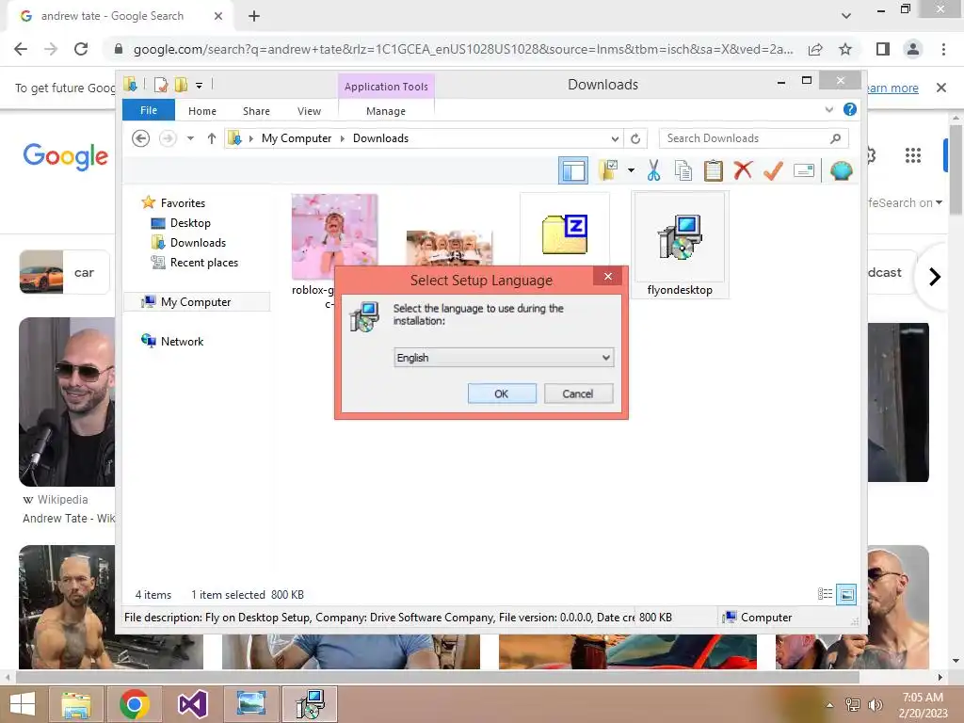This screenshot has height=723, width=964.
Task: Open the Windows Start button
Action: [x=24, y=704]
